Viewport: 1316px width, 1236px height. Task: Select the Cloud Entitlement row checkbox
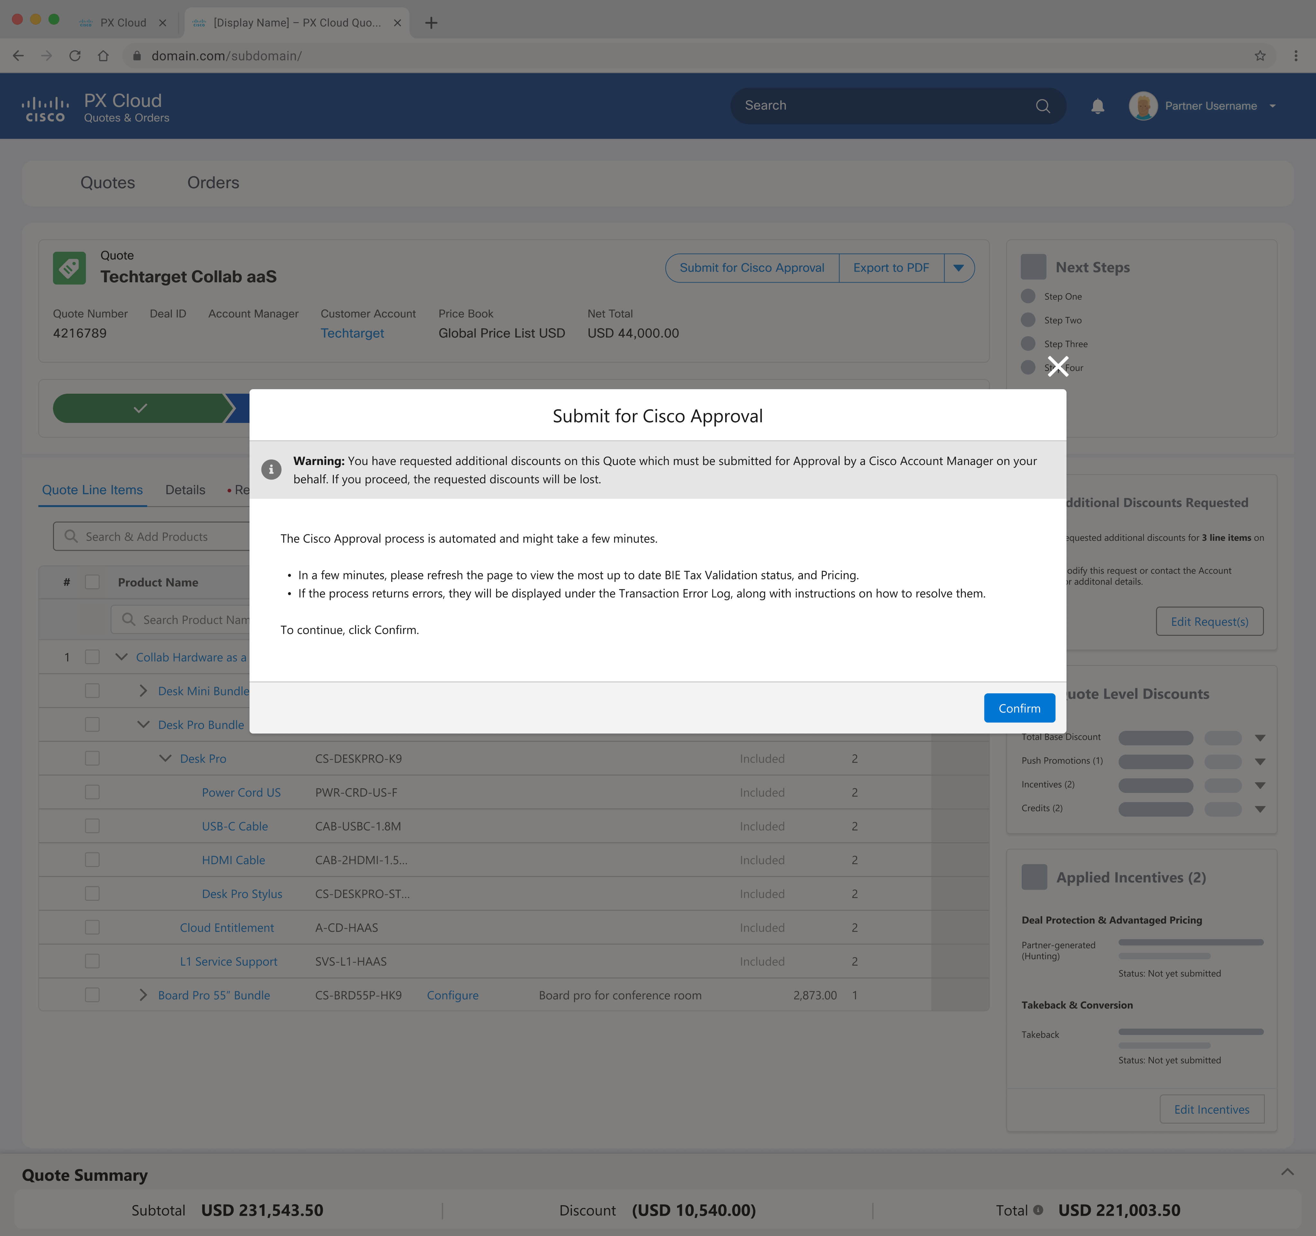[x=92, y=928]
